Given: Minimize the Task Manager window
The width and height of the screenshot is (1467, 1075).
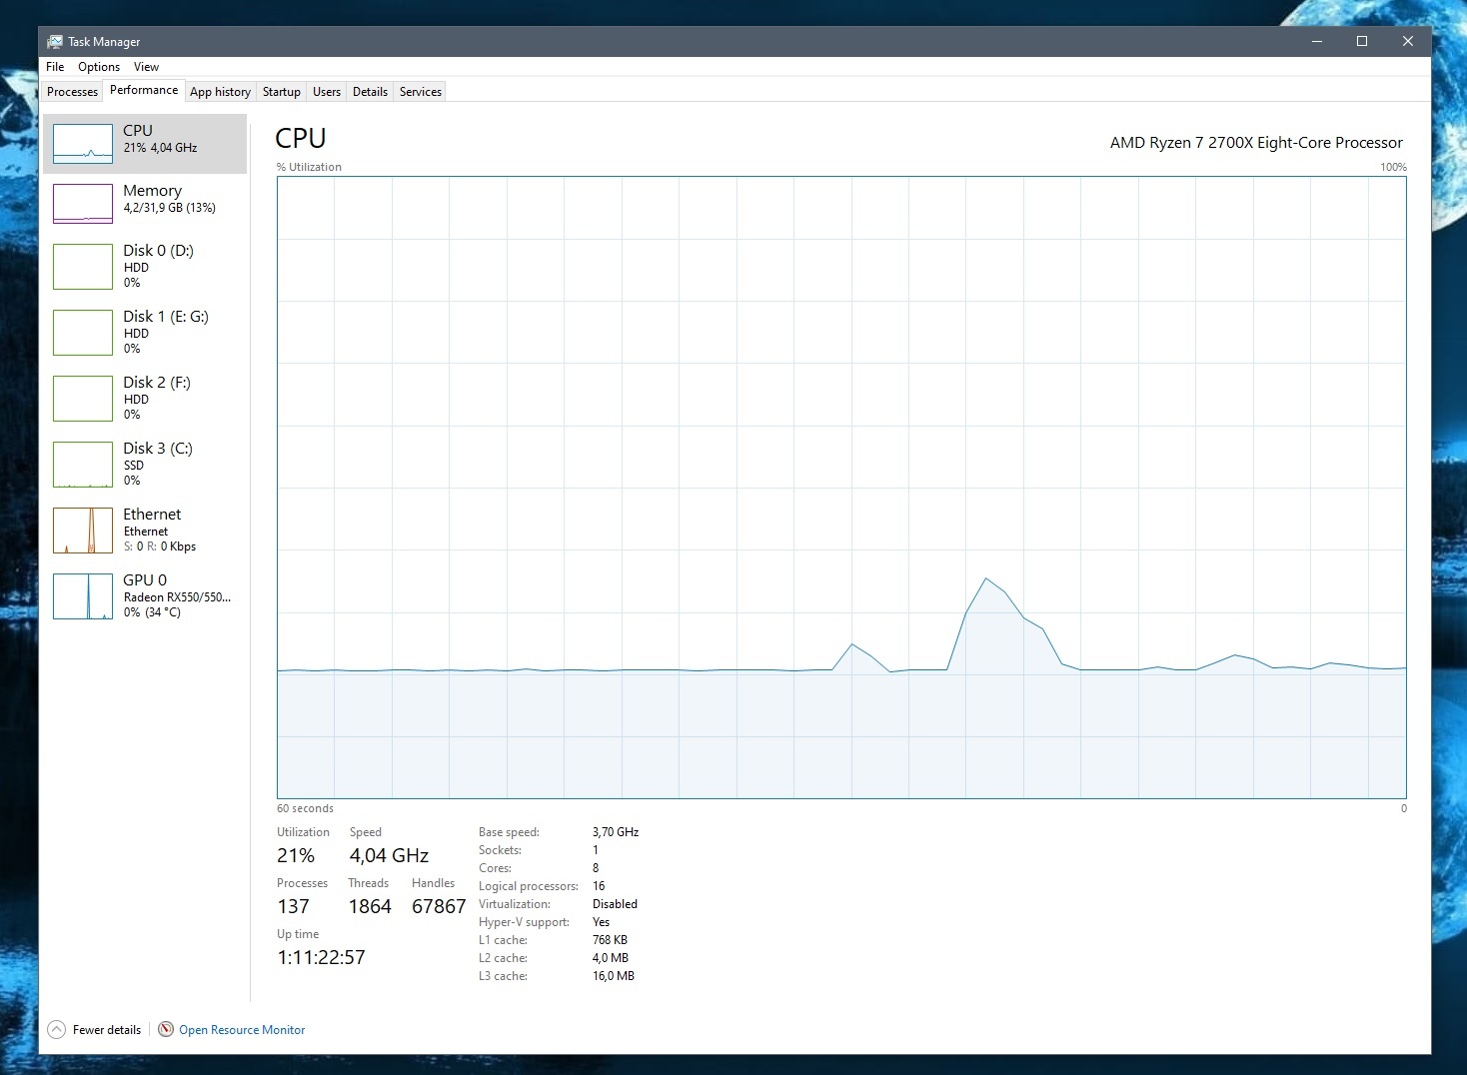Looking at the screenshot, I should coord(1317,41).
